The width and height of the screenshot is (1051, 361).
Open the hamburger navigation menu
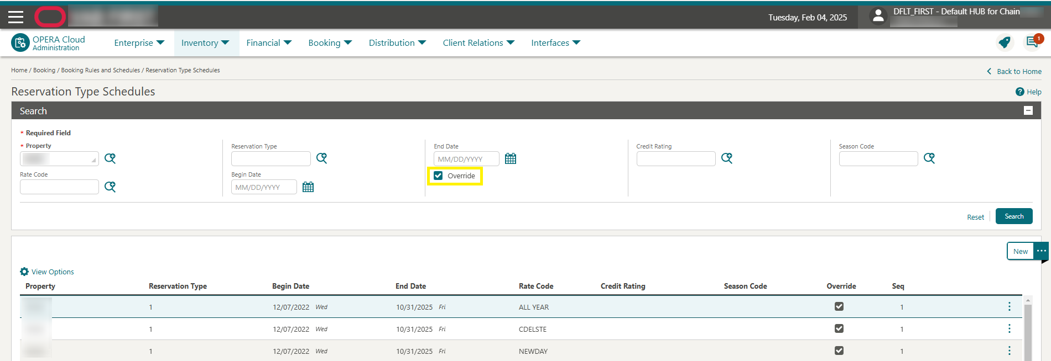click(x=15, y=17)
